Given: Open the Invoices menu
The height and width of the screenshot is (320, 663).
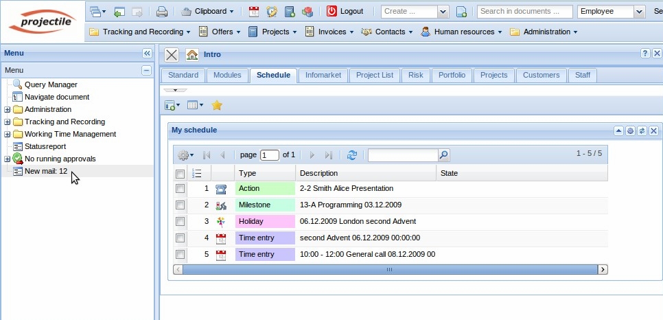Looking at the screenshot, I should pyautogui.click(x=329, y=32).
